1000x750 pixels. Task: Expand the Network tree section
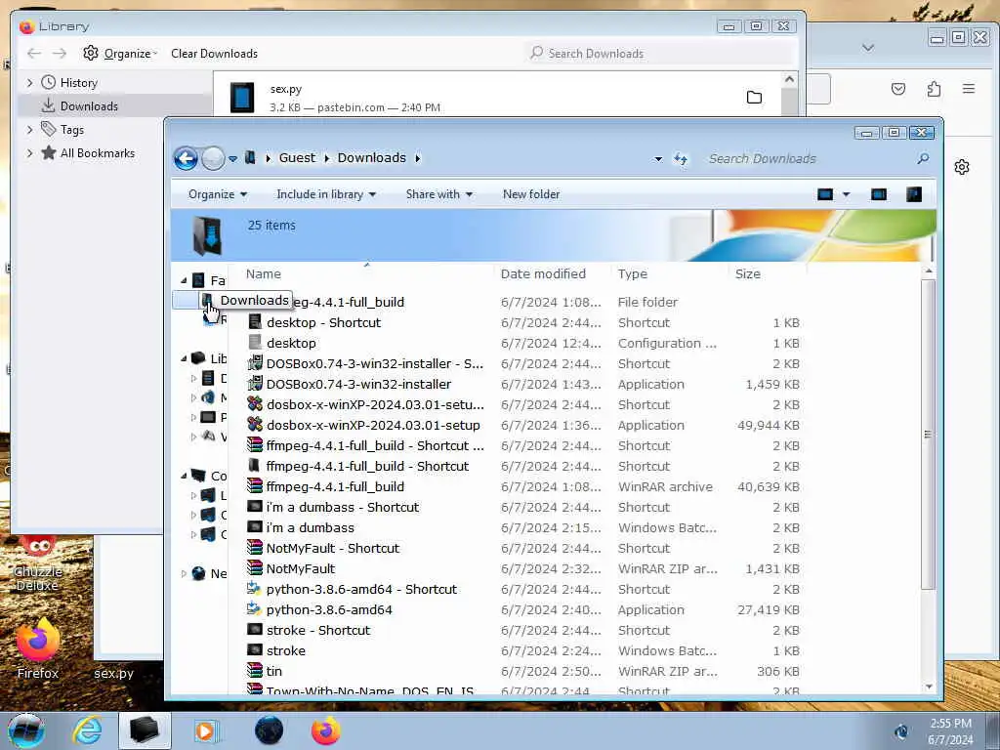point(184,573)
